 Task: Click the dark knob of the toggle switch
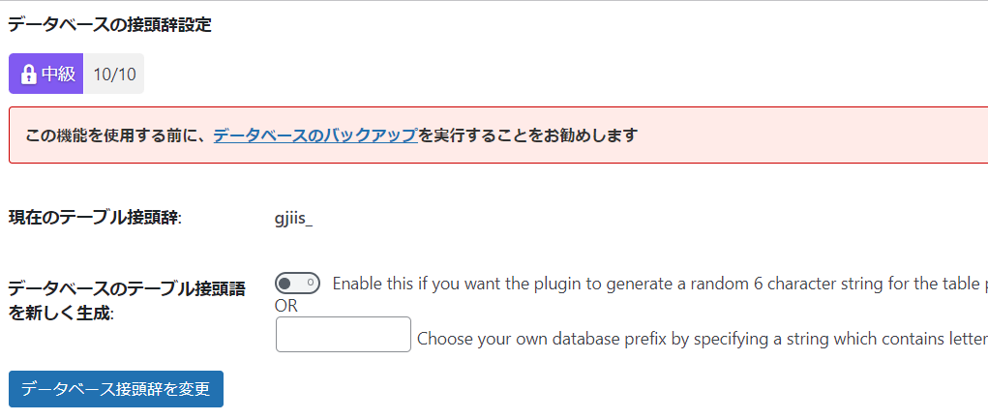(285, 284)
